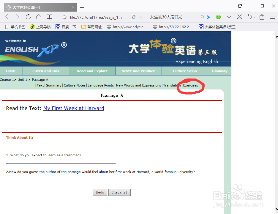Click the page scrollbar up arrow
The height and width of the screenshot is (214, 278).
point(277,37)
